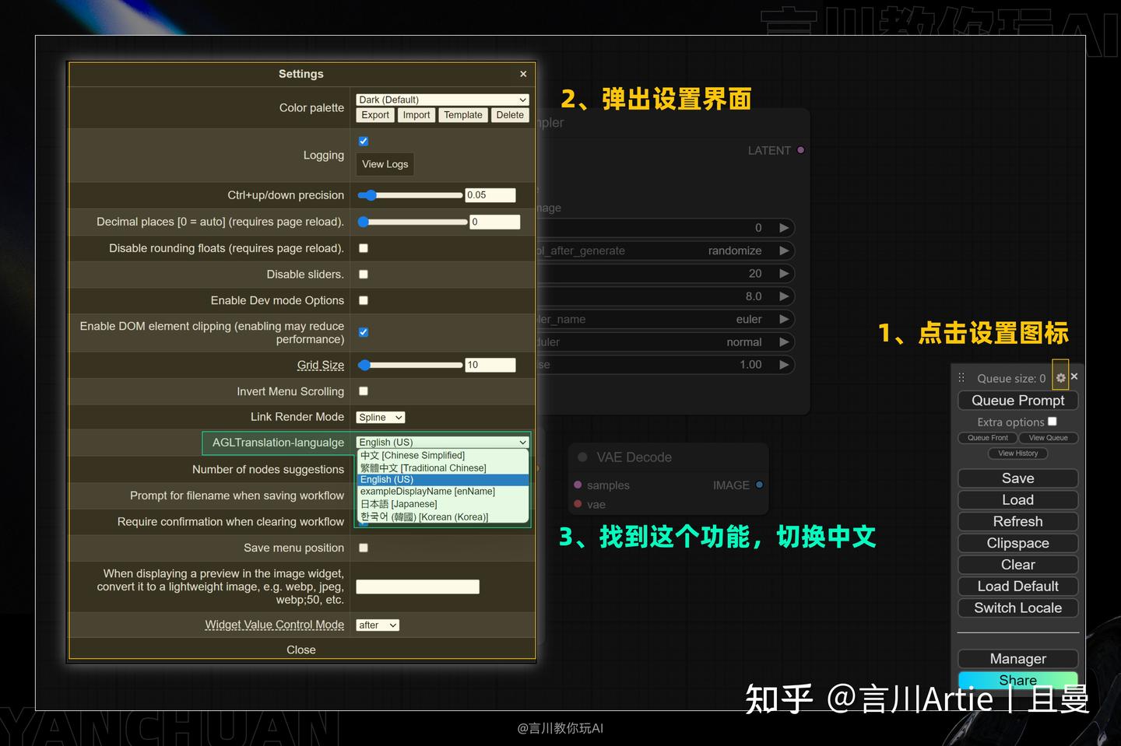The image size is (1121, 746).
Task: Toggle the Logging checkbox
Action: [363, 141]
